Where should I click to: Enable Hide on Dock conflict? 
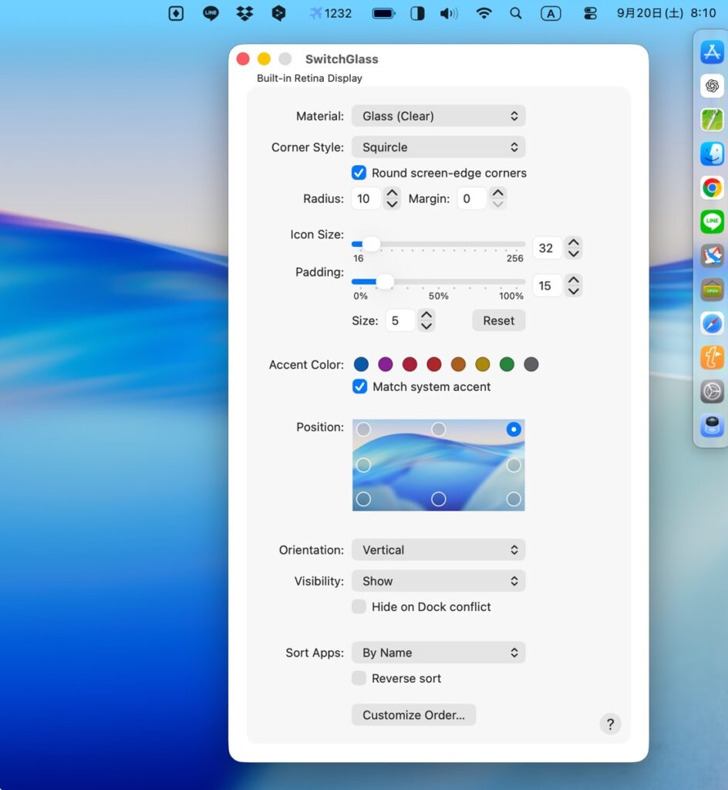[x=359, y=606]
